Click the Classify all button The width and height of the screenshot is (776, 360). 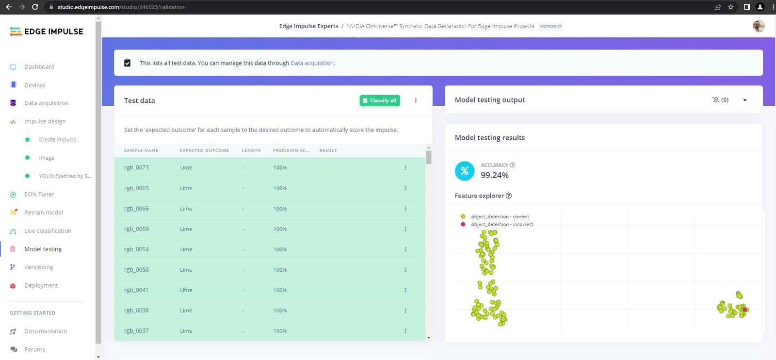(x=380, y=100)
